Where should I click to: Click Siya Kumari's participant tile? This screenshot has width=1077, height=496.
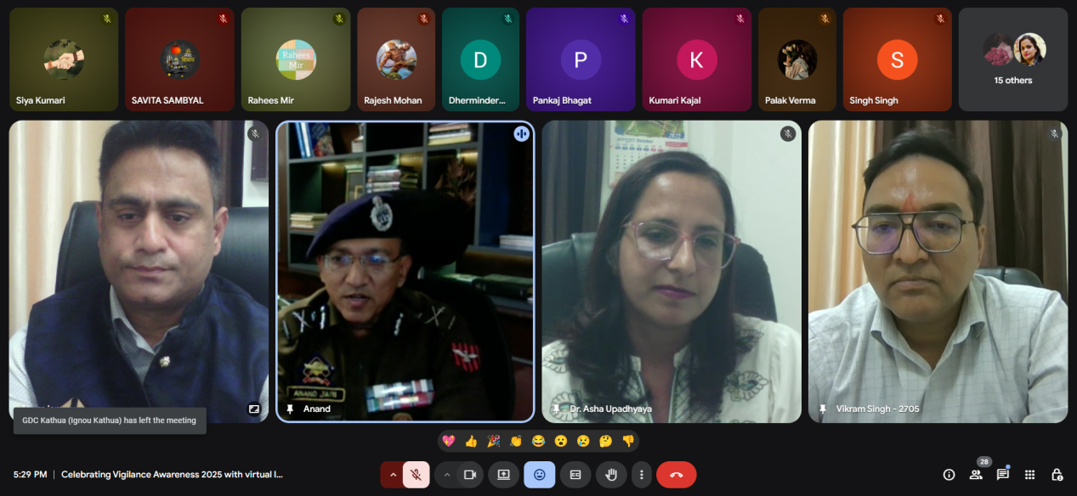click(x=64, y=59)
